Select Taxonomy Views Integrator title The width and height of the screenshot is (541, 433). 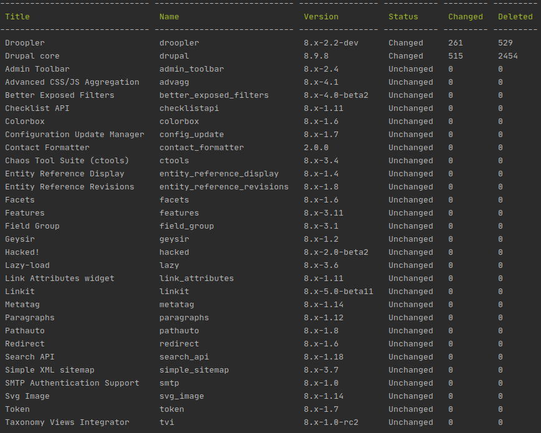(67, 423)
